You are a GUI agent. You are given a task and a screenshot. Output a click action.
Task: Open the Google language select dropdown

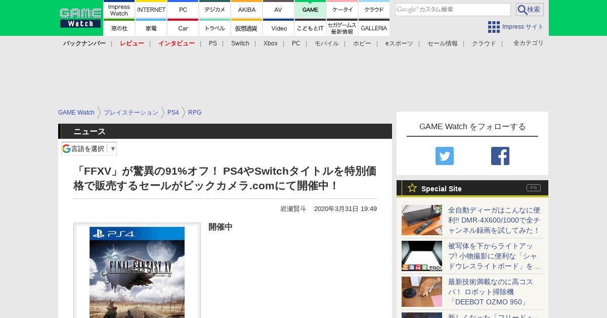click(89, 148)
